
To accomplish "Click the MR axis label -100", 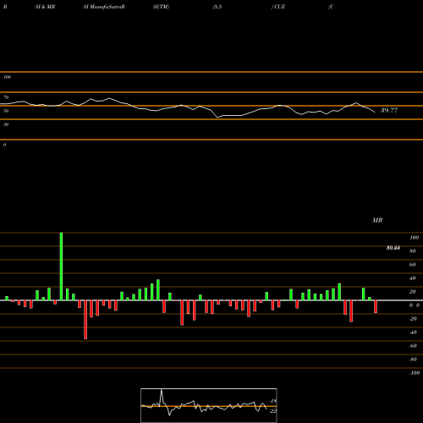I will [x=415, y=373].
